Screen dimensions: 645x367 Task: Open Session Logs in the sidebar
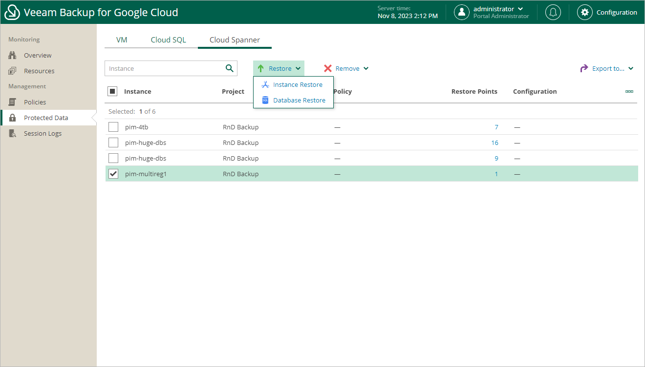[x=43, y=133]
